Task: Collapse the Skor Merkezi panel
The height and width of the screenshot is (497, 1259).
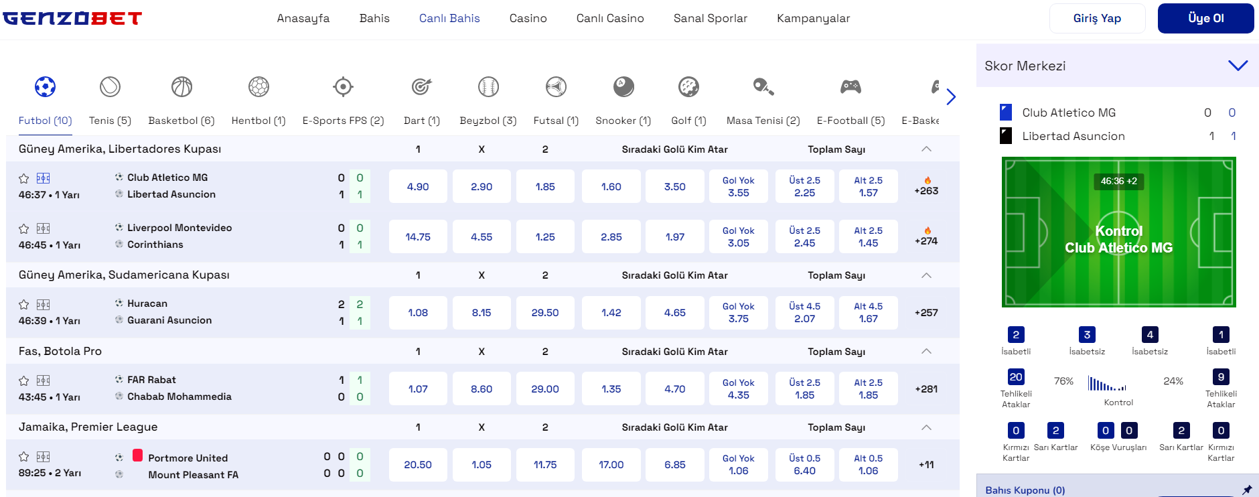Action: 1238,66
